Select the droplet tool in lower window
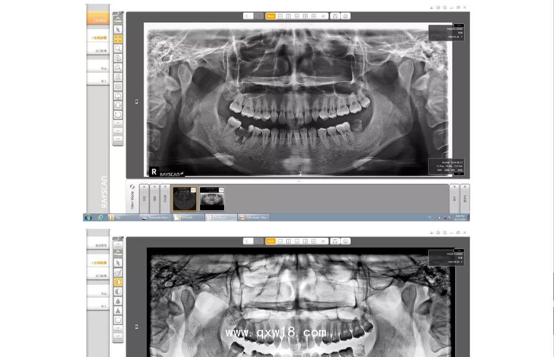Screen dimensions: 554x357 tap(118, 301)
